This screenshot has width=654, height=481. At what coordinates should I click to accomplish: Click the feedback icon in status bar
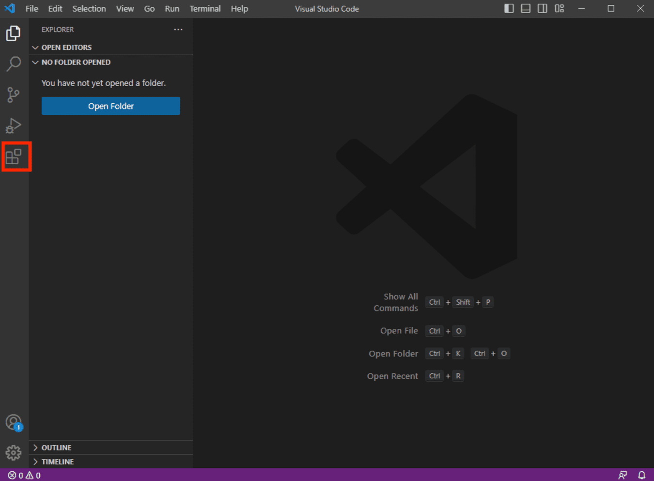point(623,475)
